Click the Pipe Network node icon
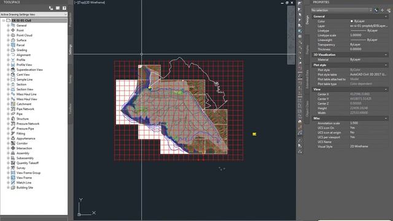The image size is (393, 221). point(13,109)
